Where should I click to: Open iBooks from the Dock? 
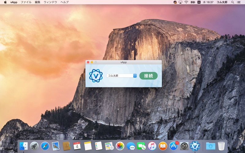tap(163, 146)
